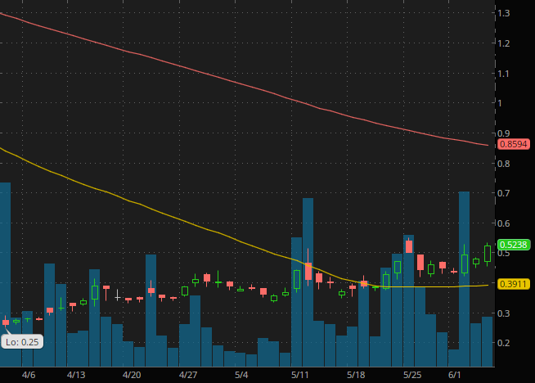Click the 0.9 price axis label

pos(504,133)
